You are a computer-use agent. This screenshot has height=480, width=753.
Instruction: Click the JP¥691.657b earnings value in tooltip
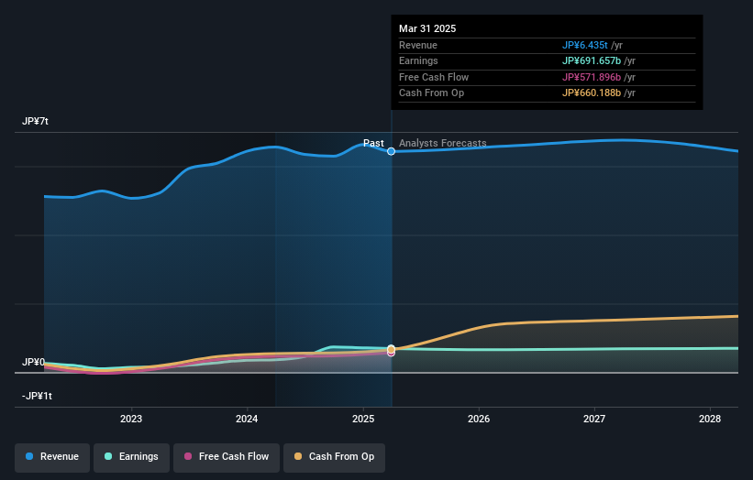click(592, 60)
